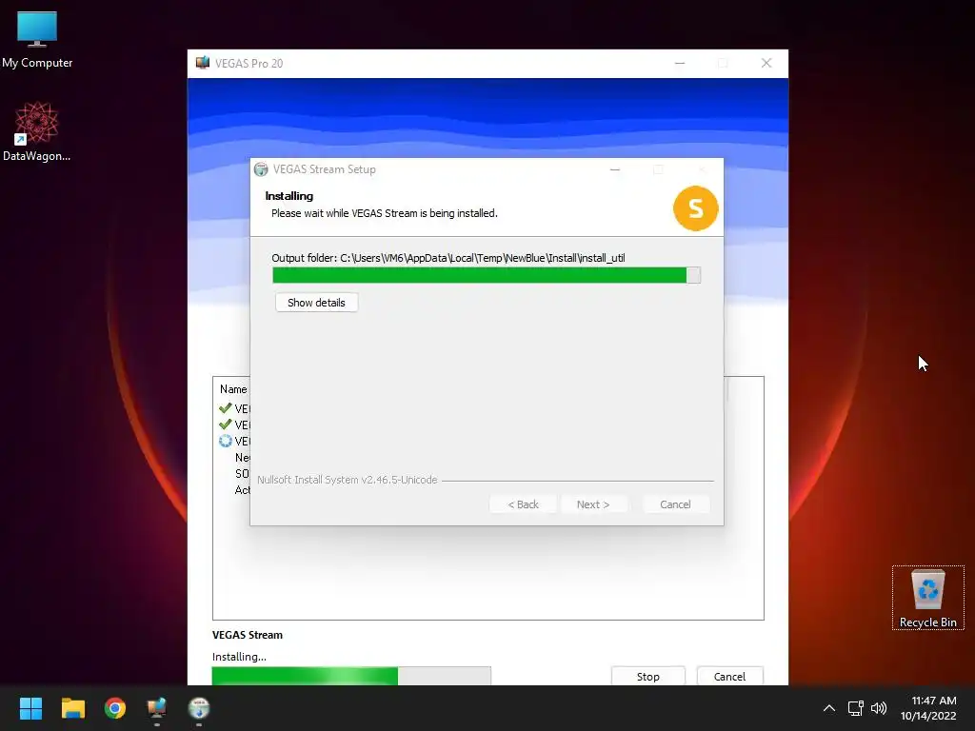This screenshot has width=975, height=731.
Task: Open network status in system tray
Action: point(856,708)
